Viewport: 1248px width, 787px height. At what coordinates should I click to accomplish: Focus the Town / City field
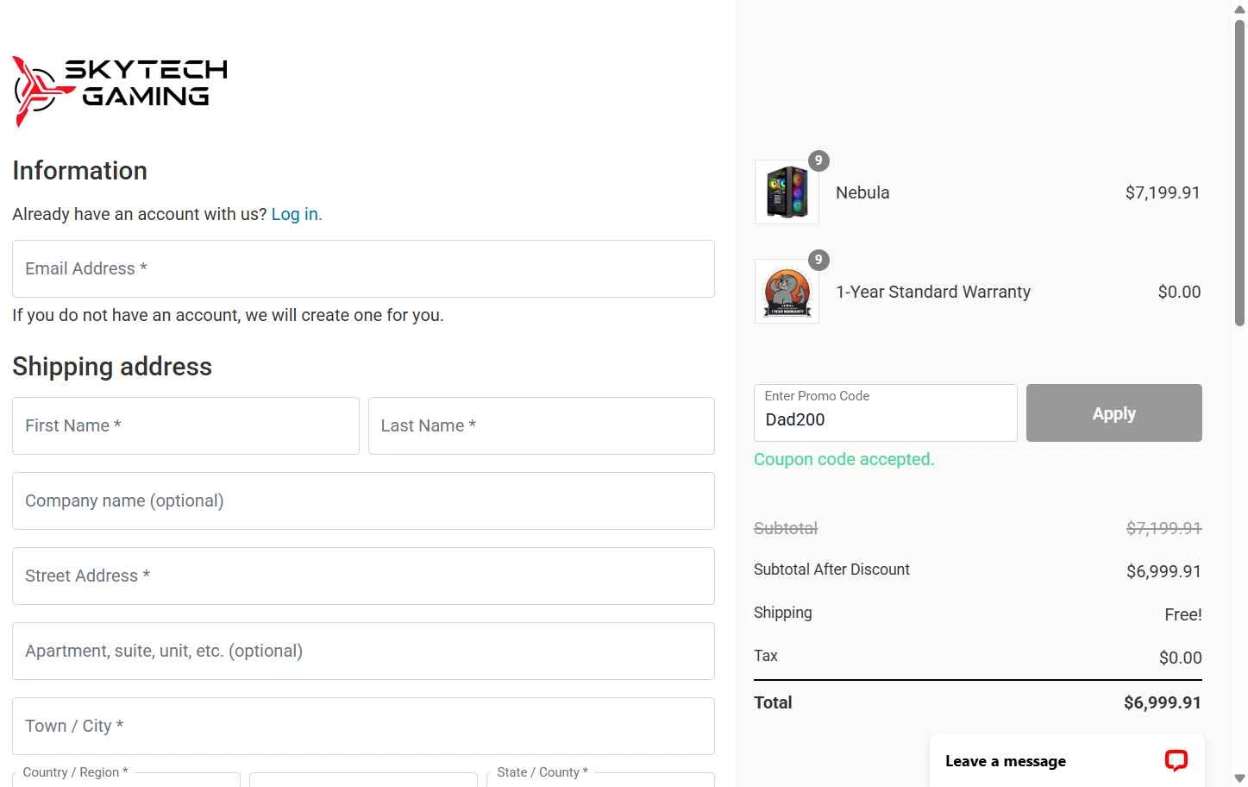pyautogui.click(x=363, y=727)
